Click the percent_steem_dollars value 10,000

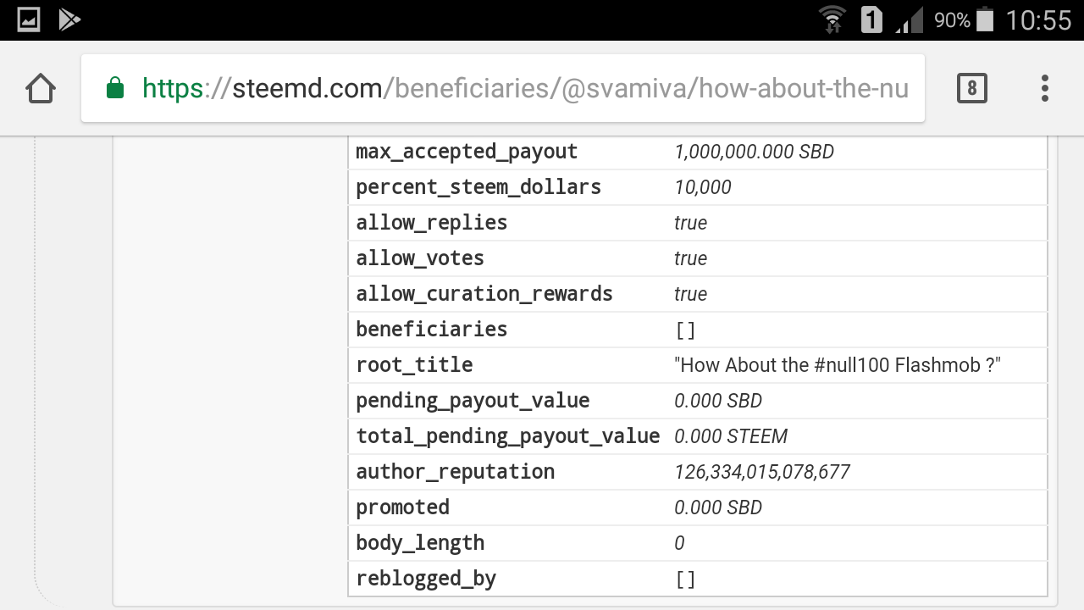(x=702, y=187)
